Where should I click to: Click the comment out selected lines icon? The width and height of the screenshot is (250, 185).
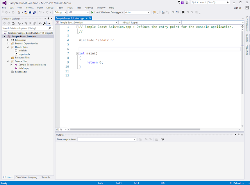click(x=173, y=12)
